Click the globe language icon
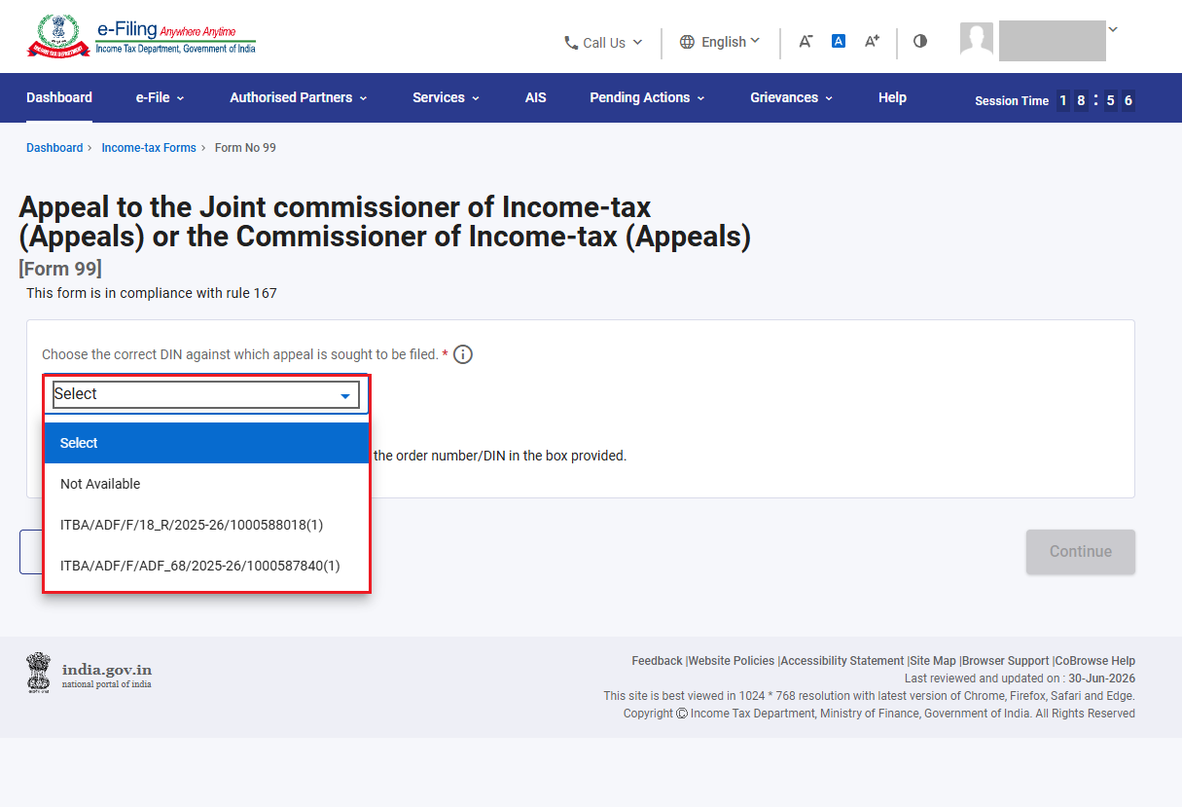The image size is (1182, 807). pyautogui.click(x=687, y=42)
